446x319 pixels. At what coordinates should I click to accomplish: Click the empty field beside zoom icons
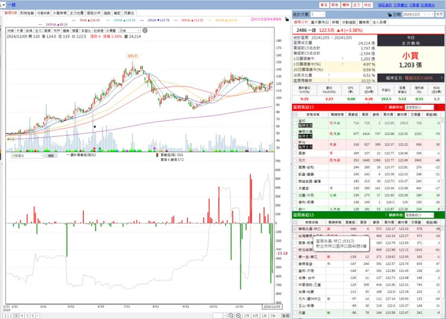point(218,315)
